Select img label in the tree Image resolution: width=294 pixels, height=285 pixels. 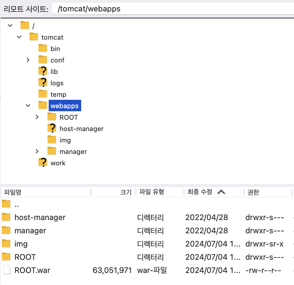(65, 140)
